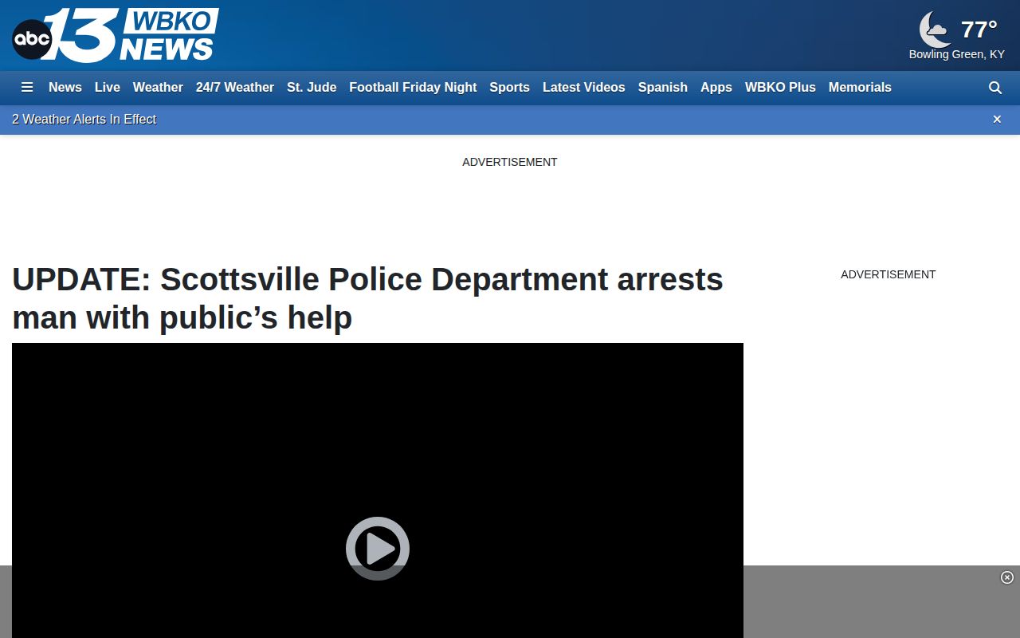Select 24/7 Weather in navigation
The width and height of the screenshot is (1020, 638).
click(235, 88)
